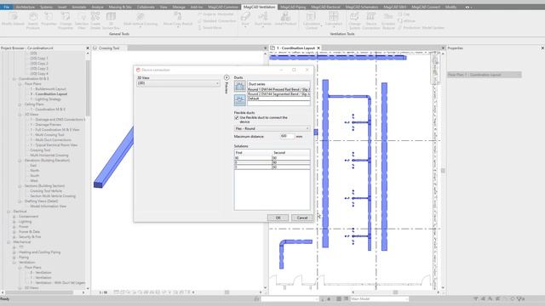545x306 pixels.
Task: Click the Cap tool in ventilation ribbon
Action: pos(404,14)
